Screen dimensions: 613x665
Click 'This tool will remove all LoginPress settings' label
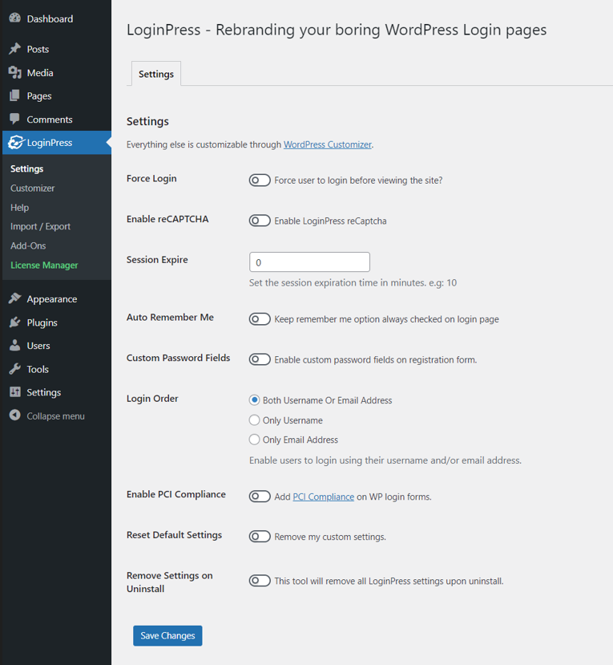click(389, 581)
